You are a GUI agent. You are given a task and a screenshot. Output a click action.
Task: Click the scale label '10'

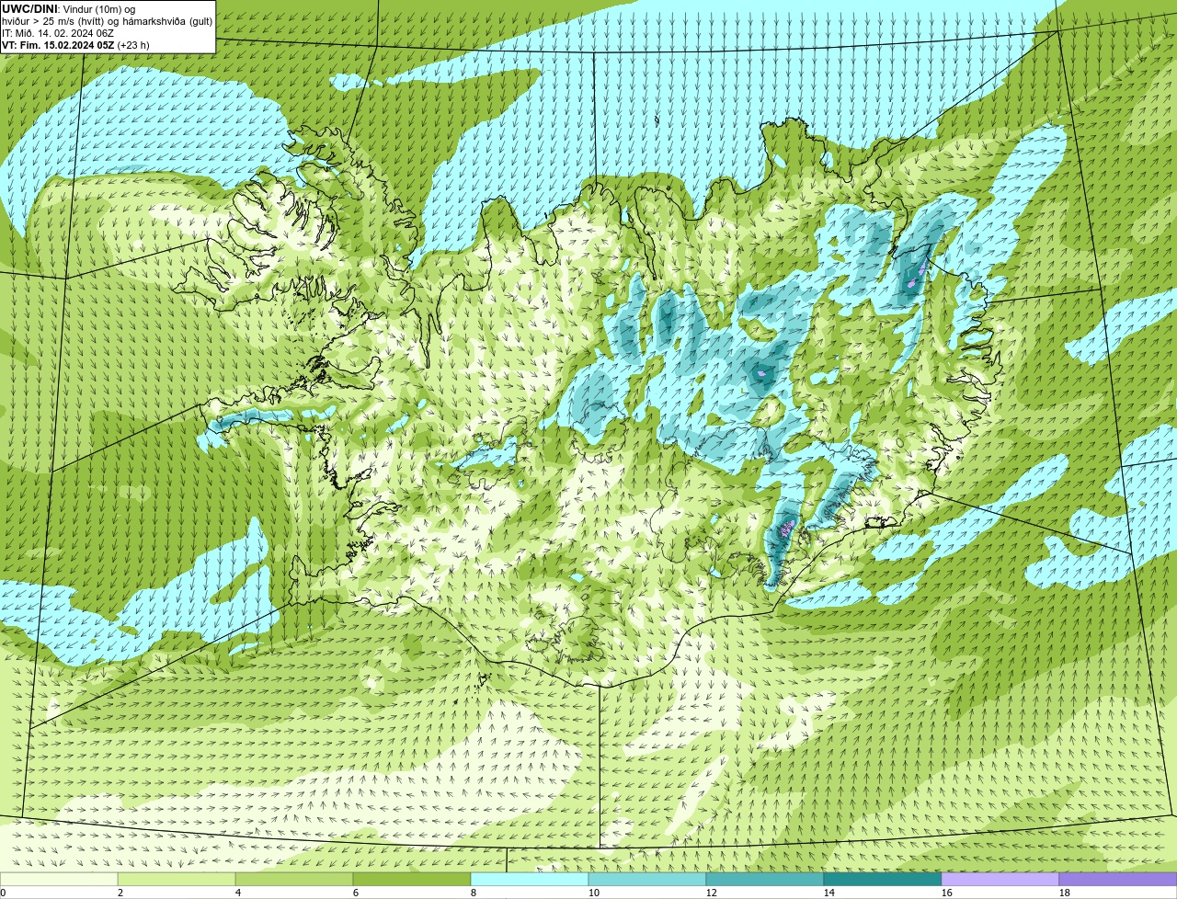594,893
